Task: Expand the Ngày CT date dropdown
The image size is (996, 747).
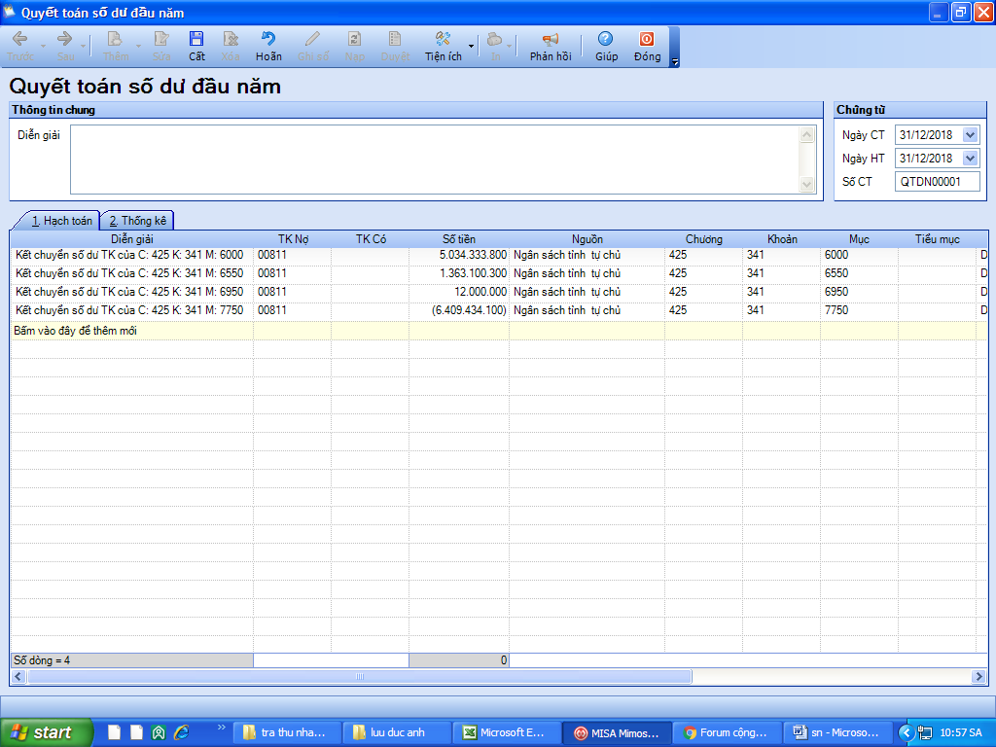Action: pos(970,135)
